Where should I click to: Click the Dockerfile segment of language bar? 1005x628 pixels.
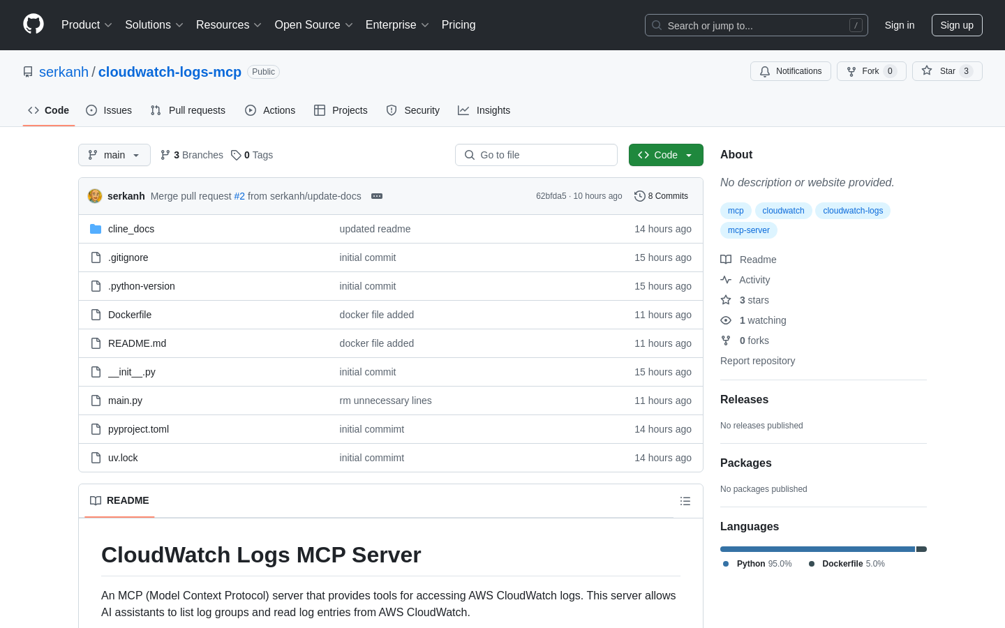921,549
